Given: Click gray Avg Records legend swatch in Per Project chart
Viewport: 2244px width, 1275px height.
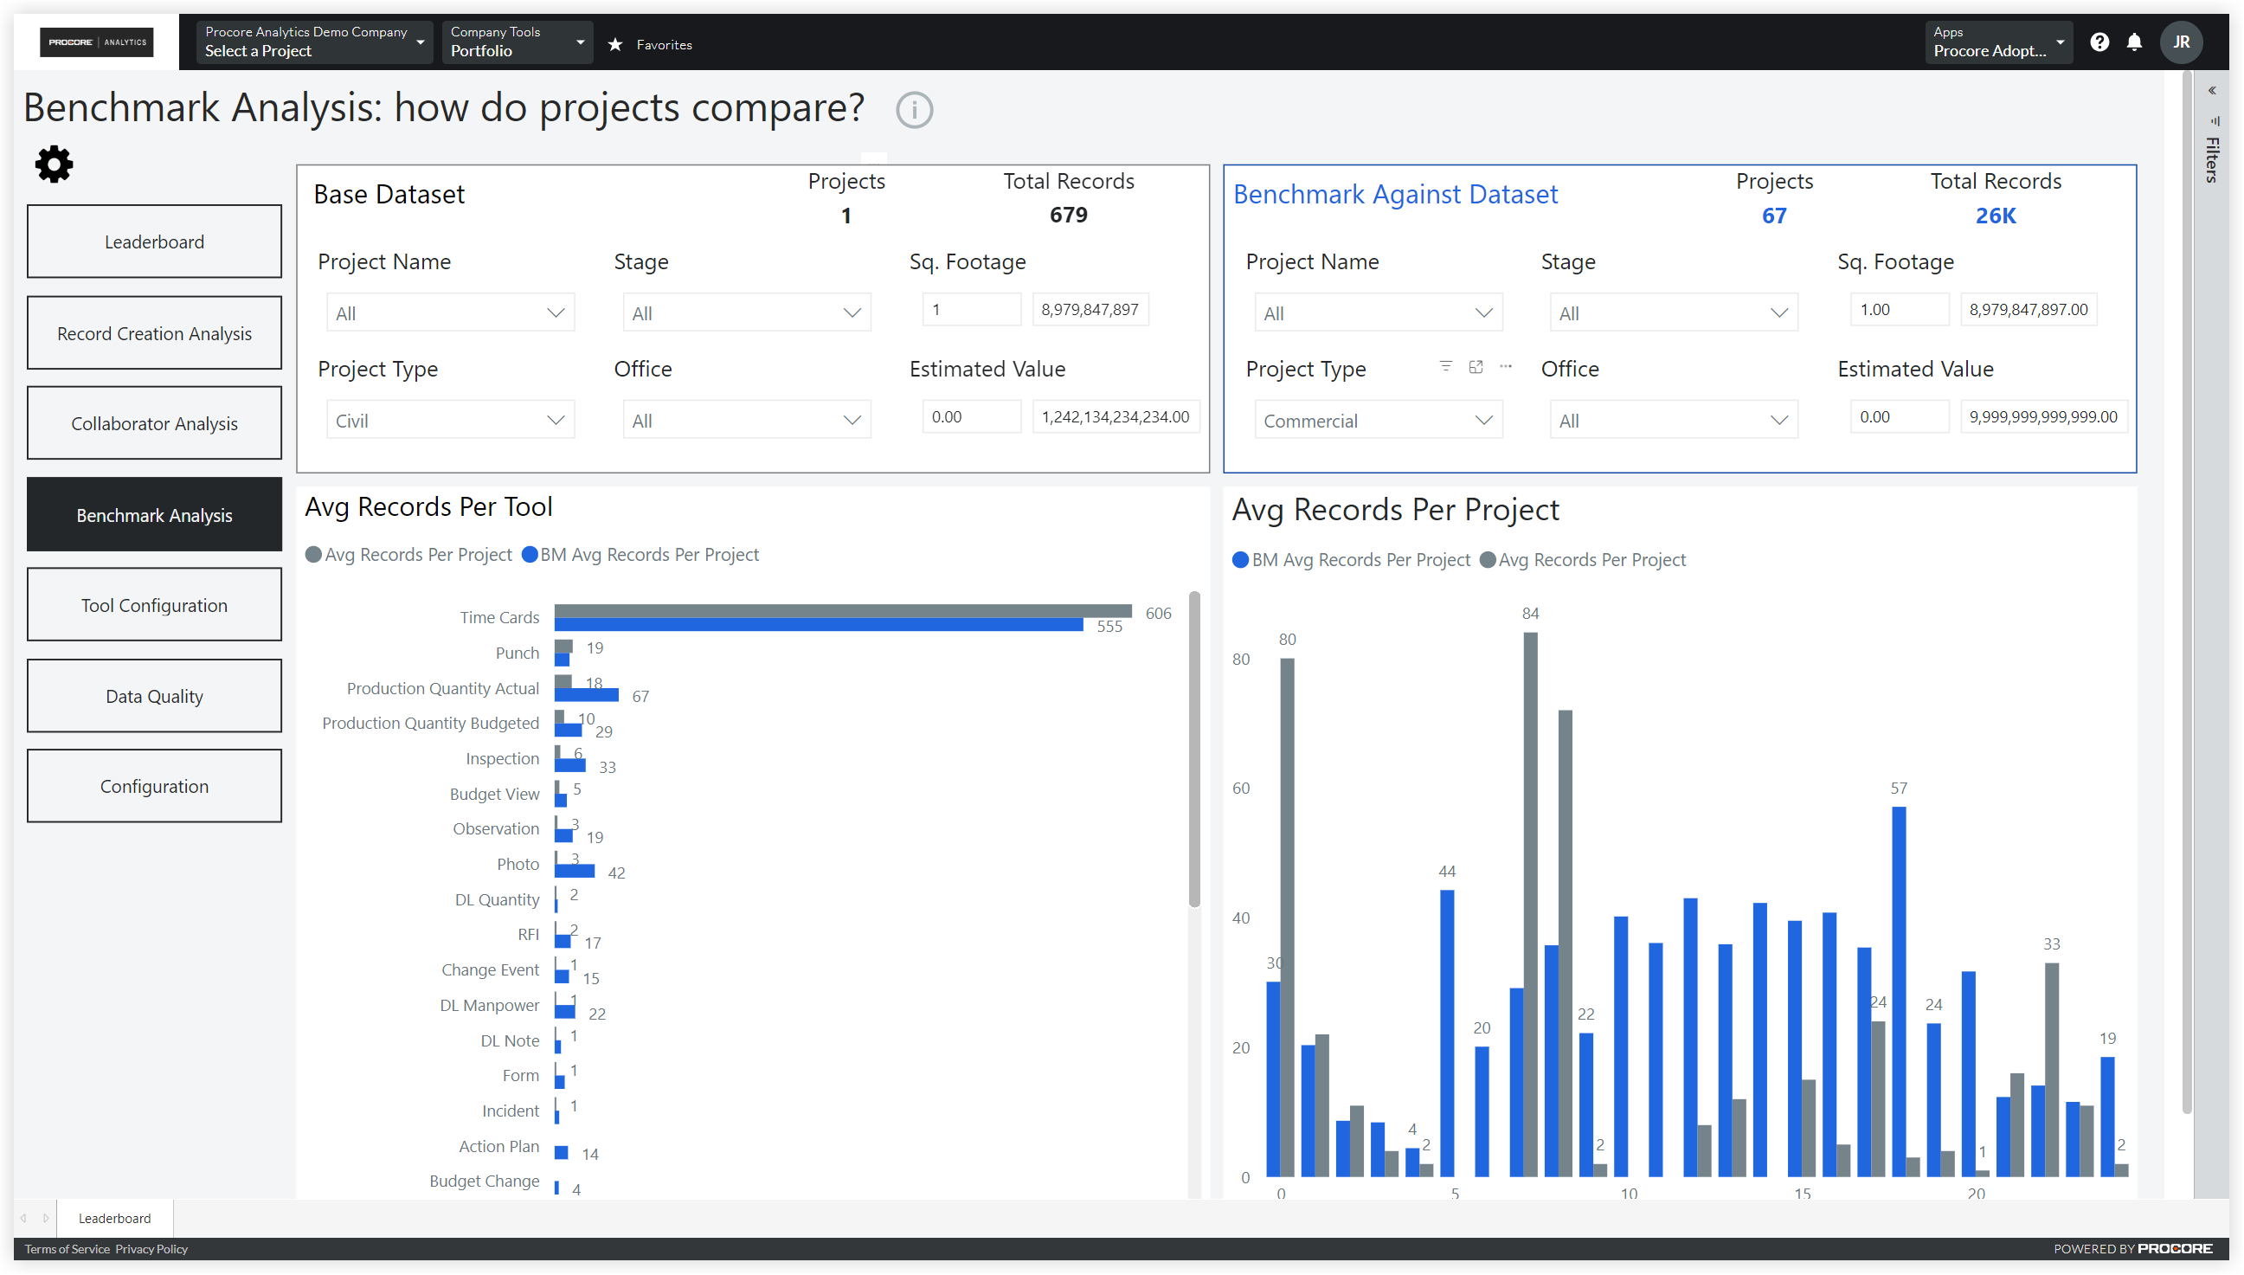Looking at the screenshot, I should 1488,560.
